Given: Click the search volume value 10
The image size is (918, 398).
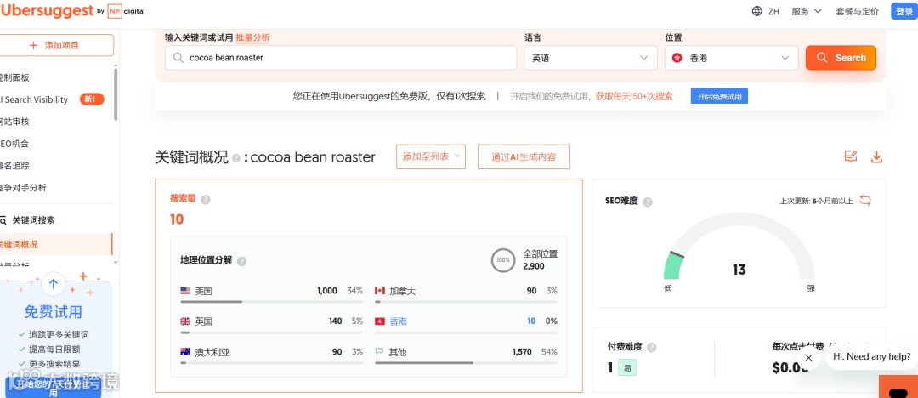Looking at the screenshot, I should pyautogui.click(x=177, y=219).
